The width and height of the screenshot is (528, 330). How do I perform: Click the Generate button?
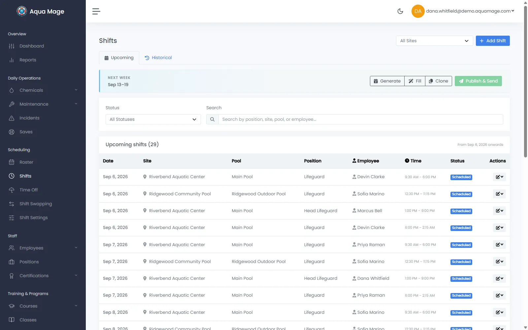click(x=387, y=81)
